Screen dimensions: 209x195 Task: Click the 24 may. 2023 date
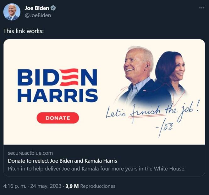46,186
